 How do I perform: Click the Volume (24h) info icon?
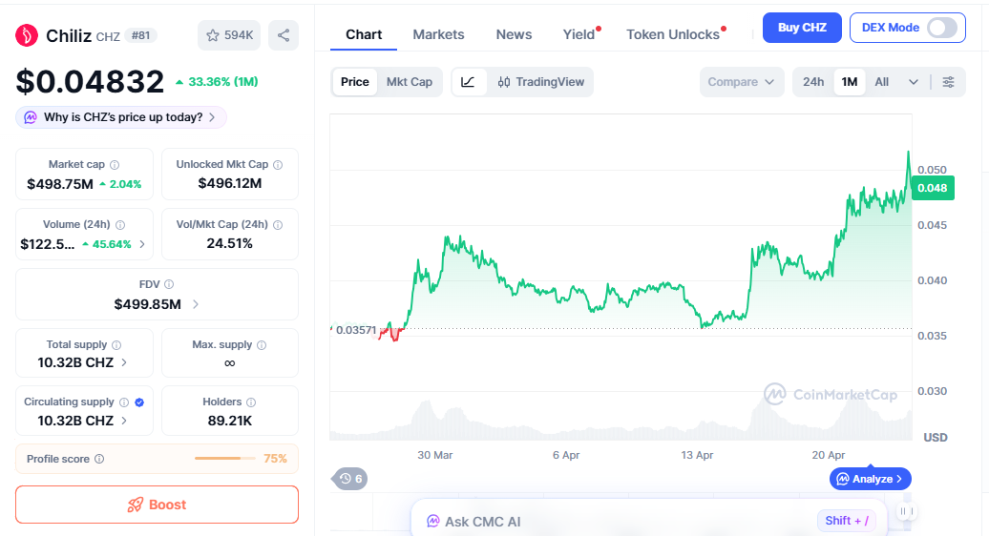coord(120,225)
